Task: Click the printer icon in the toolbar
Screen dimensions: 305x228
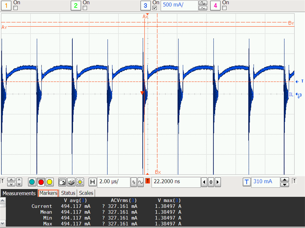Action: pos(71,182)
